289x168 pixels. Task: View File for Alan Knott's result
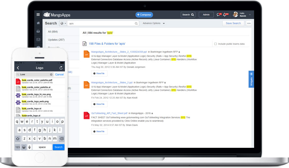tap(99, 104)
